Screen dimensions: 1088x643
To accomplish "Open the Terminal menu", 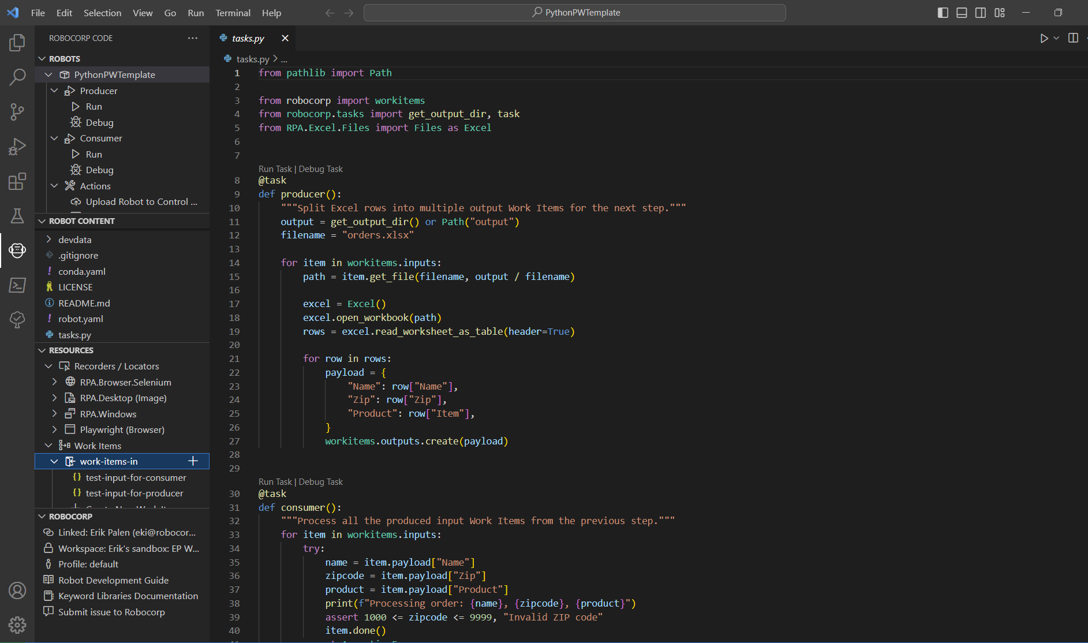I will pyautogui.click(x=233, y=13).
